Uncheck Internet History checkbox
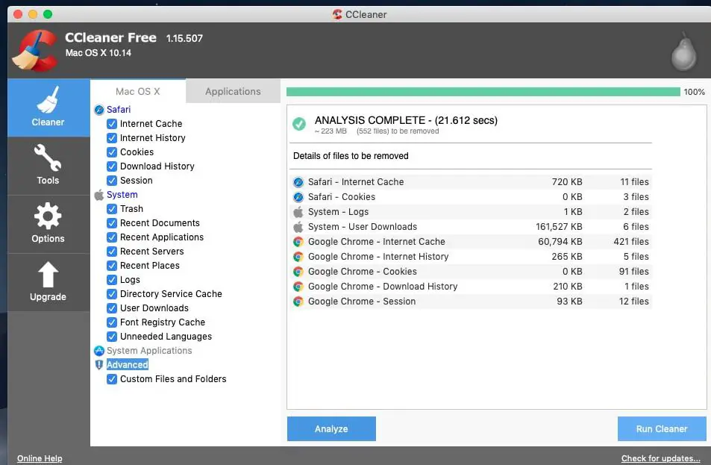The height and width of the screenshot is (465, 711). point(112,138)
